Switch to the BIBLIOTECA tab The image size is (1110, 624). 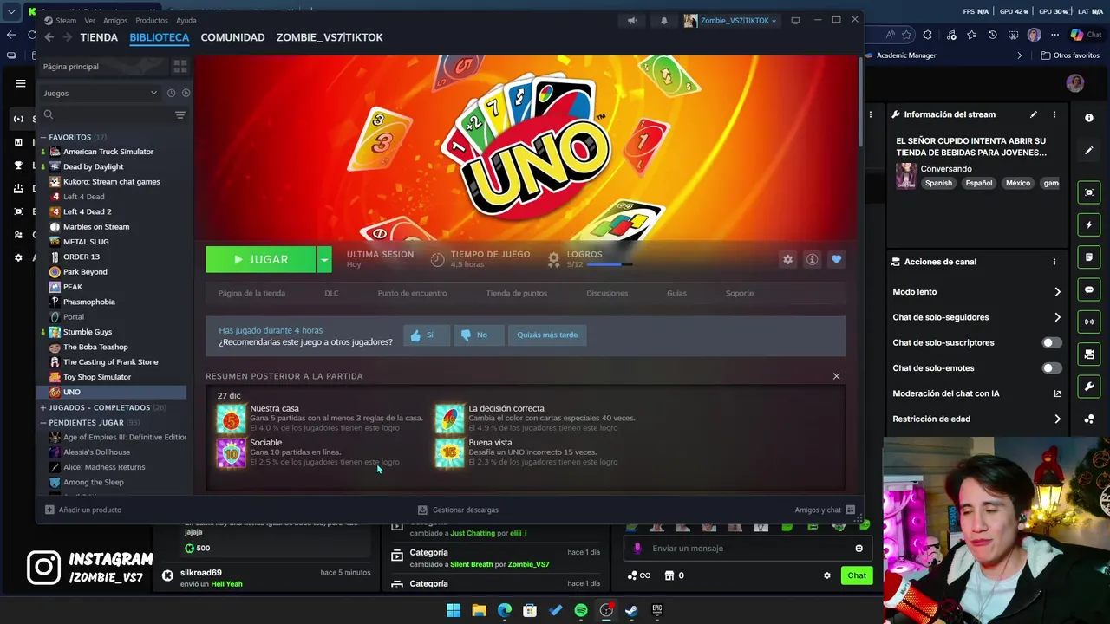[160, 37]
